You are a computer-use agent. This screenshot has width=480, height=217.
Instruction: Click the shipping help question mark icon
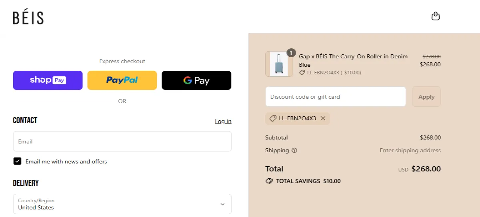(x=294, y=151)
